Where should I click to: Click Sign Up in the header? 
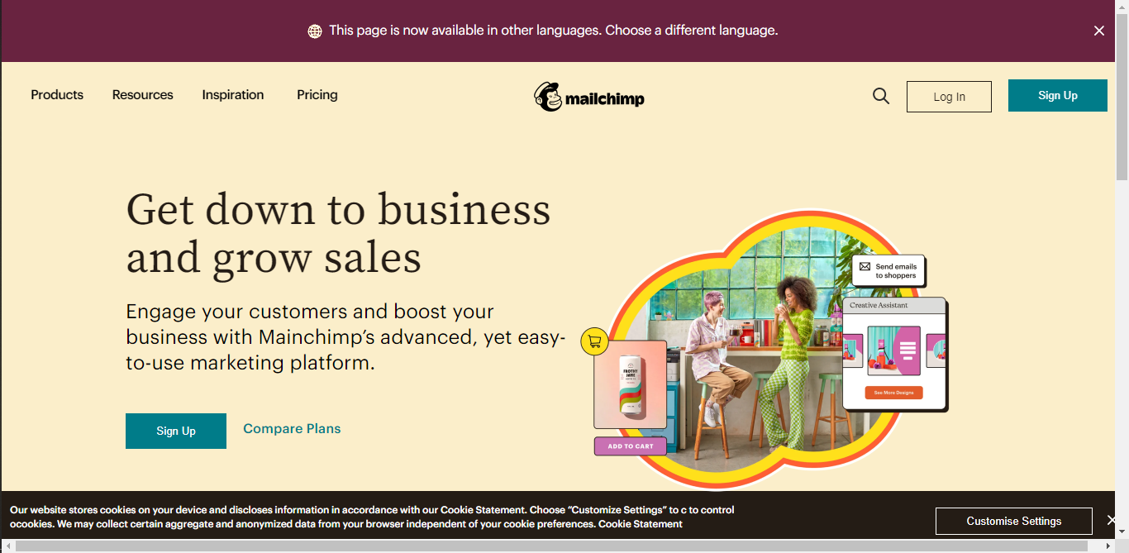[1058, 95]
